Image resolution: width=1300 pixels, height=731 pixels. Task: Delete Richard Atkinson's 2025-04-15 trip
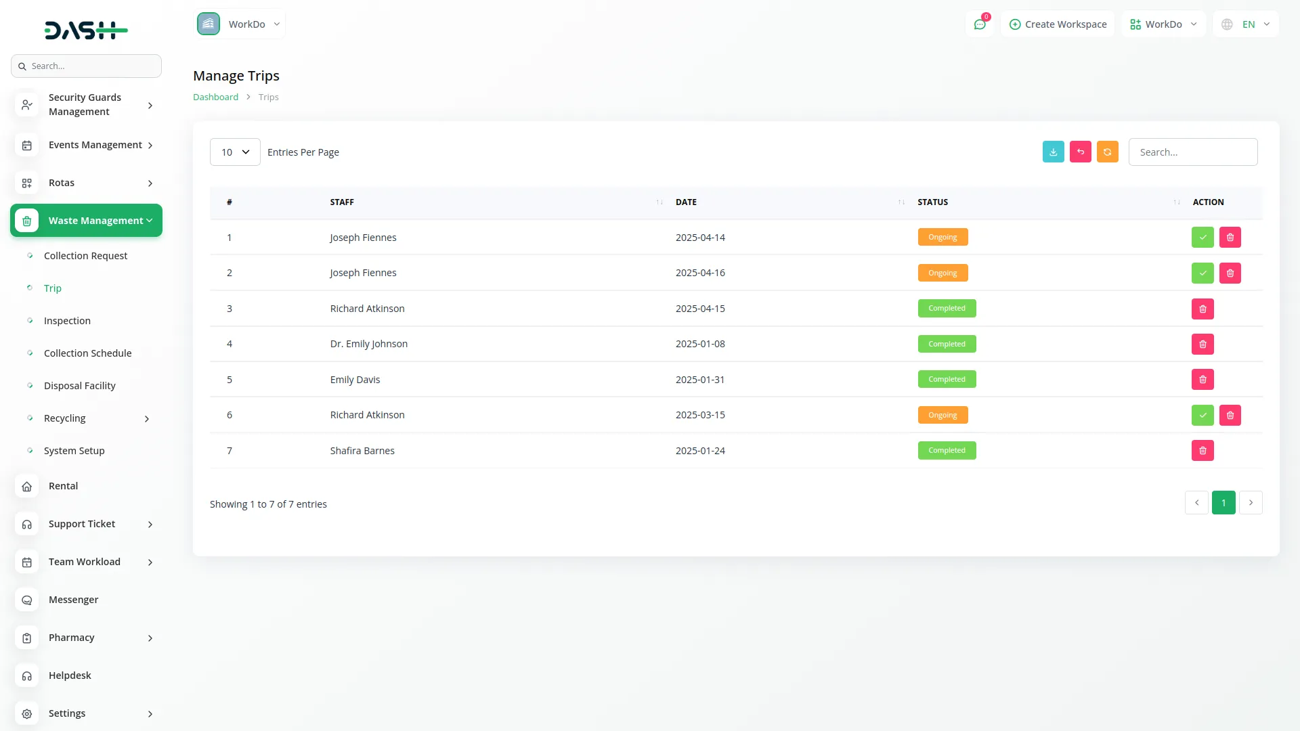click(1202, 309)
